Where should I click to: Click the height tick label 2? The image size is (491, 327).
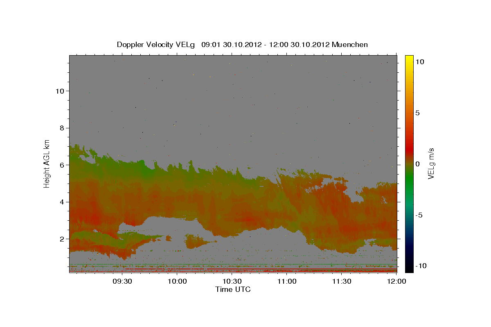[x=62, y=239]
